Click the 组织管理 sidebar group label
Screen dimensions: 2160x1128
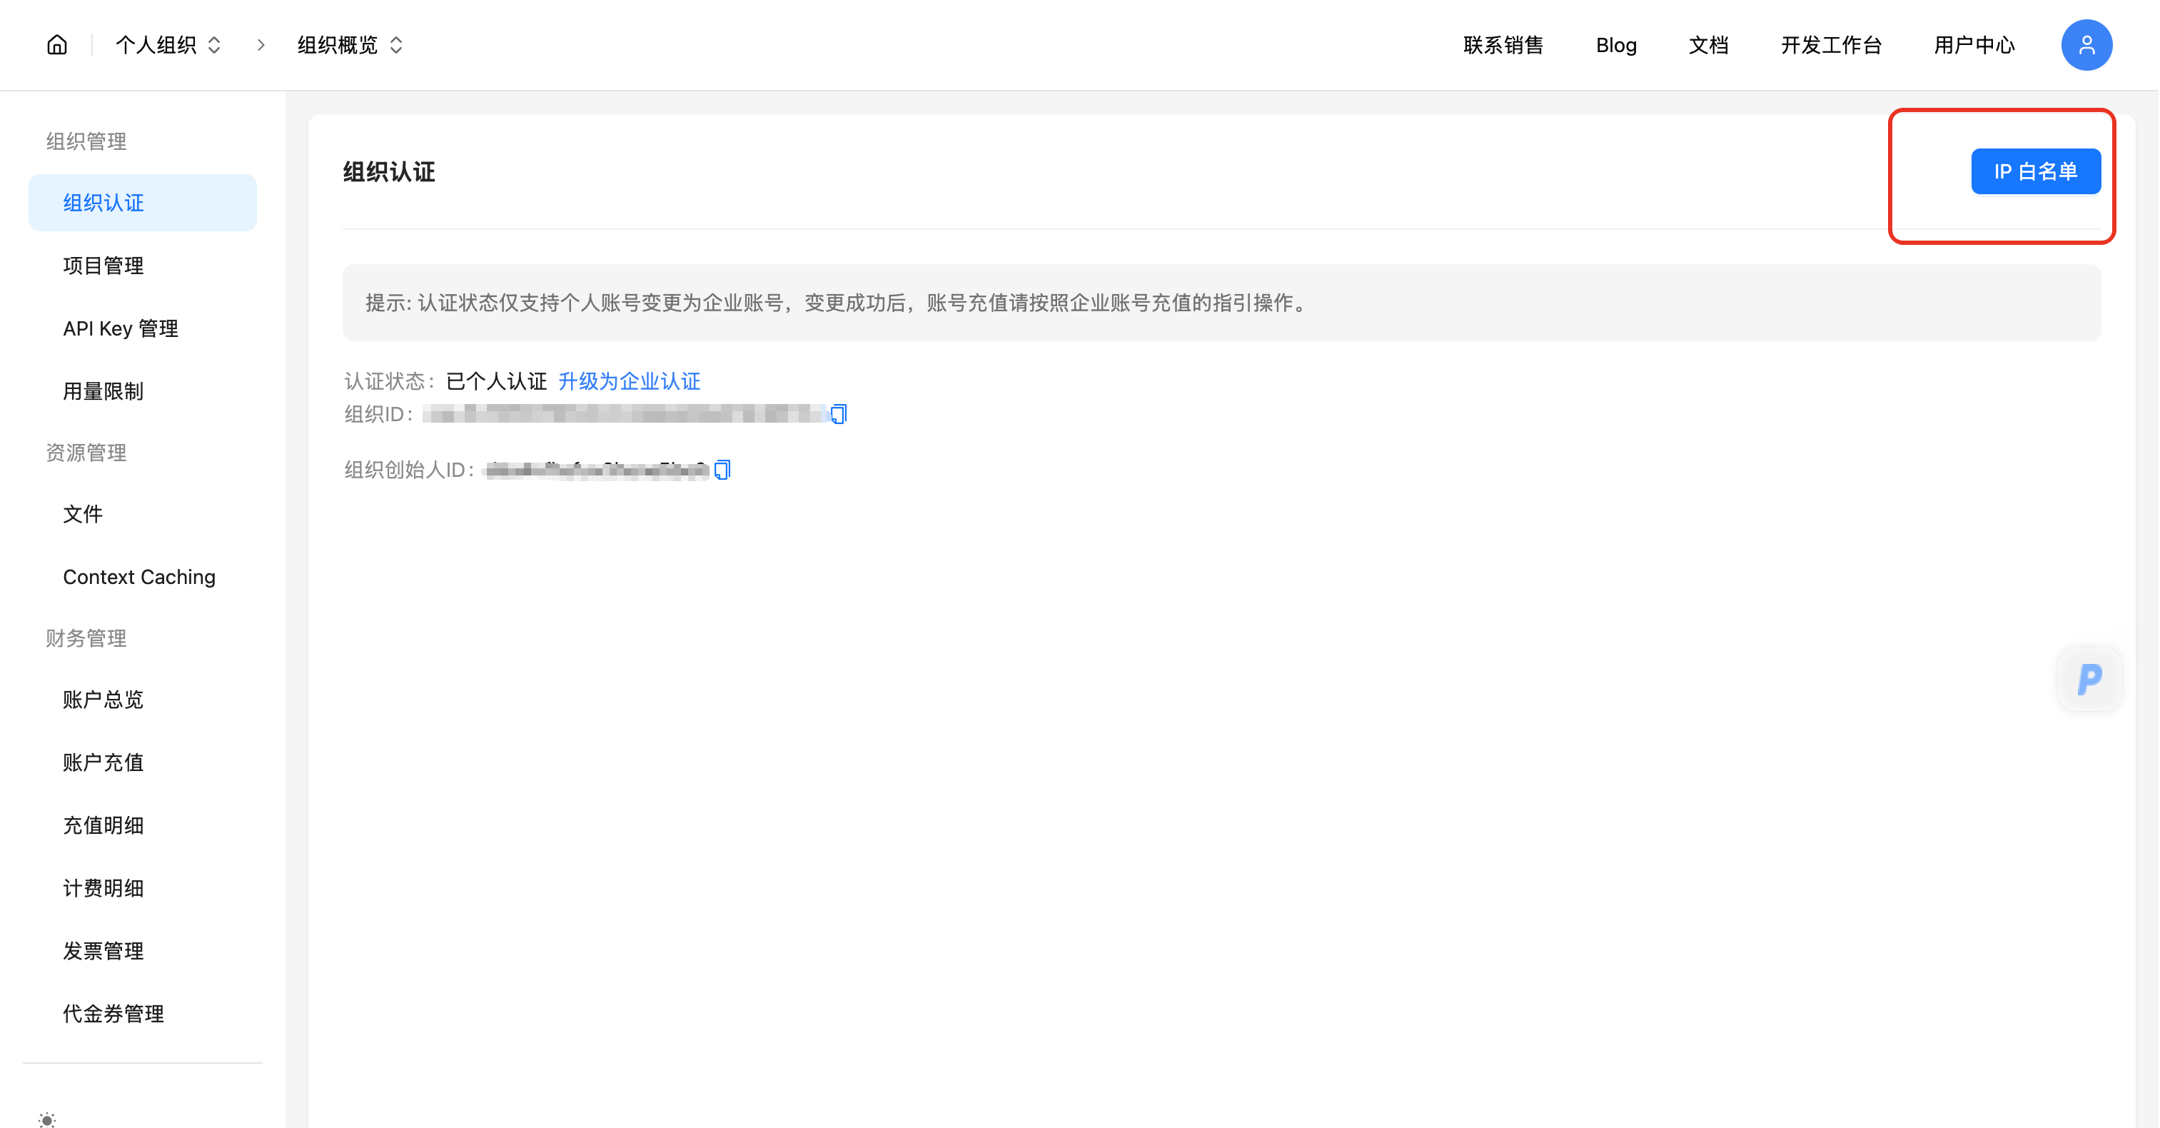(x=86, y=142)
